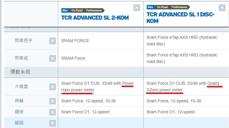Click the Power Halo power meter spec text
Image resolution: width=229 pixels, height=128 pixels.
[x=98, y=87]
